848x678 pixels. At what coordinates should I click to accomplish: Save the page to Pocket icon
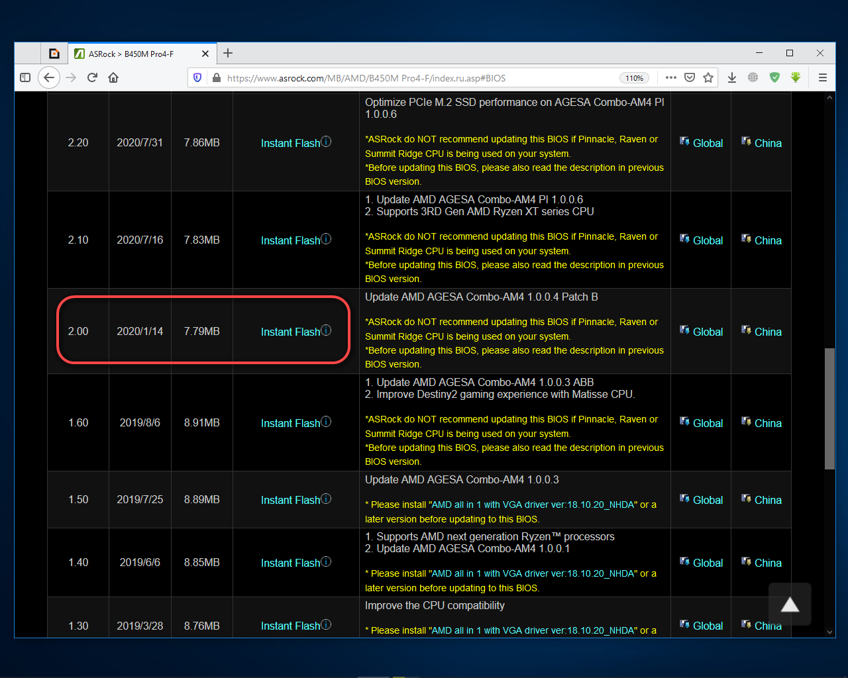pos(690,77)
